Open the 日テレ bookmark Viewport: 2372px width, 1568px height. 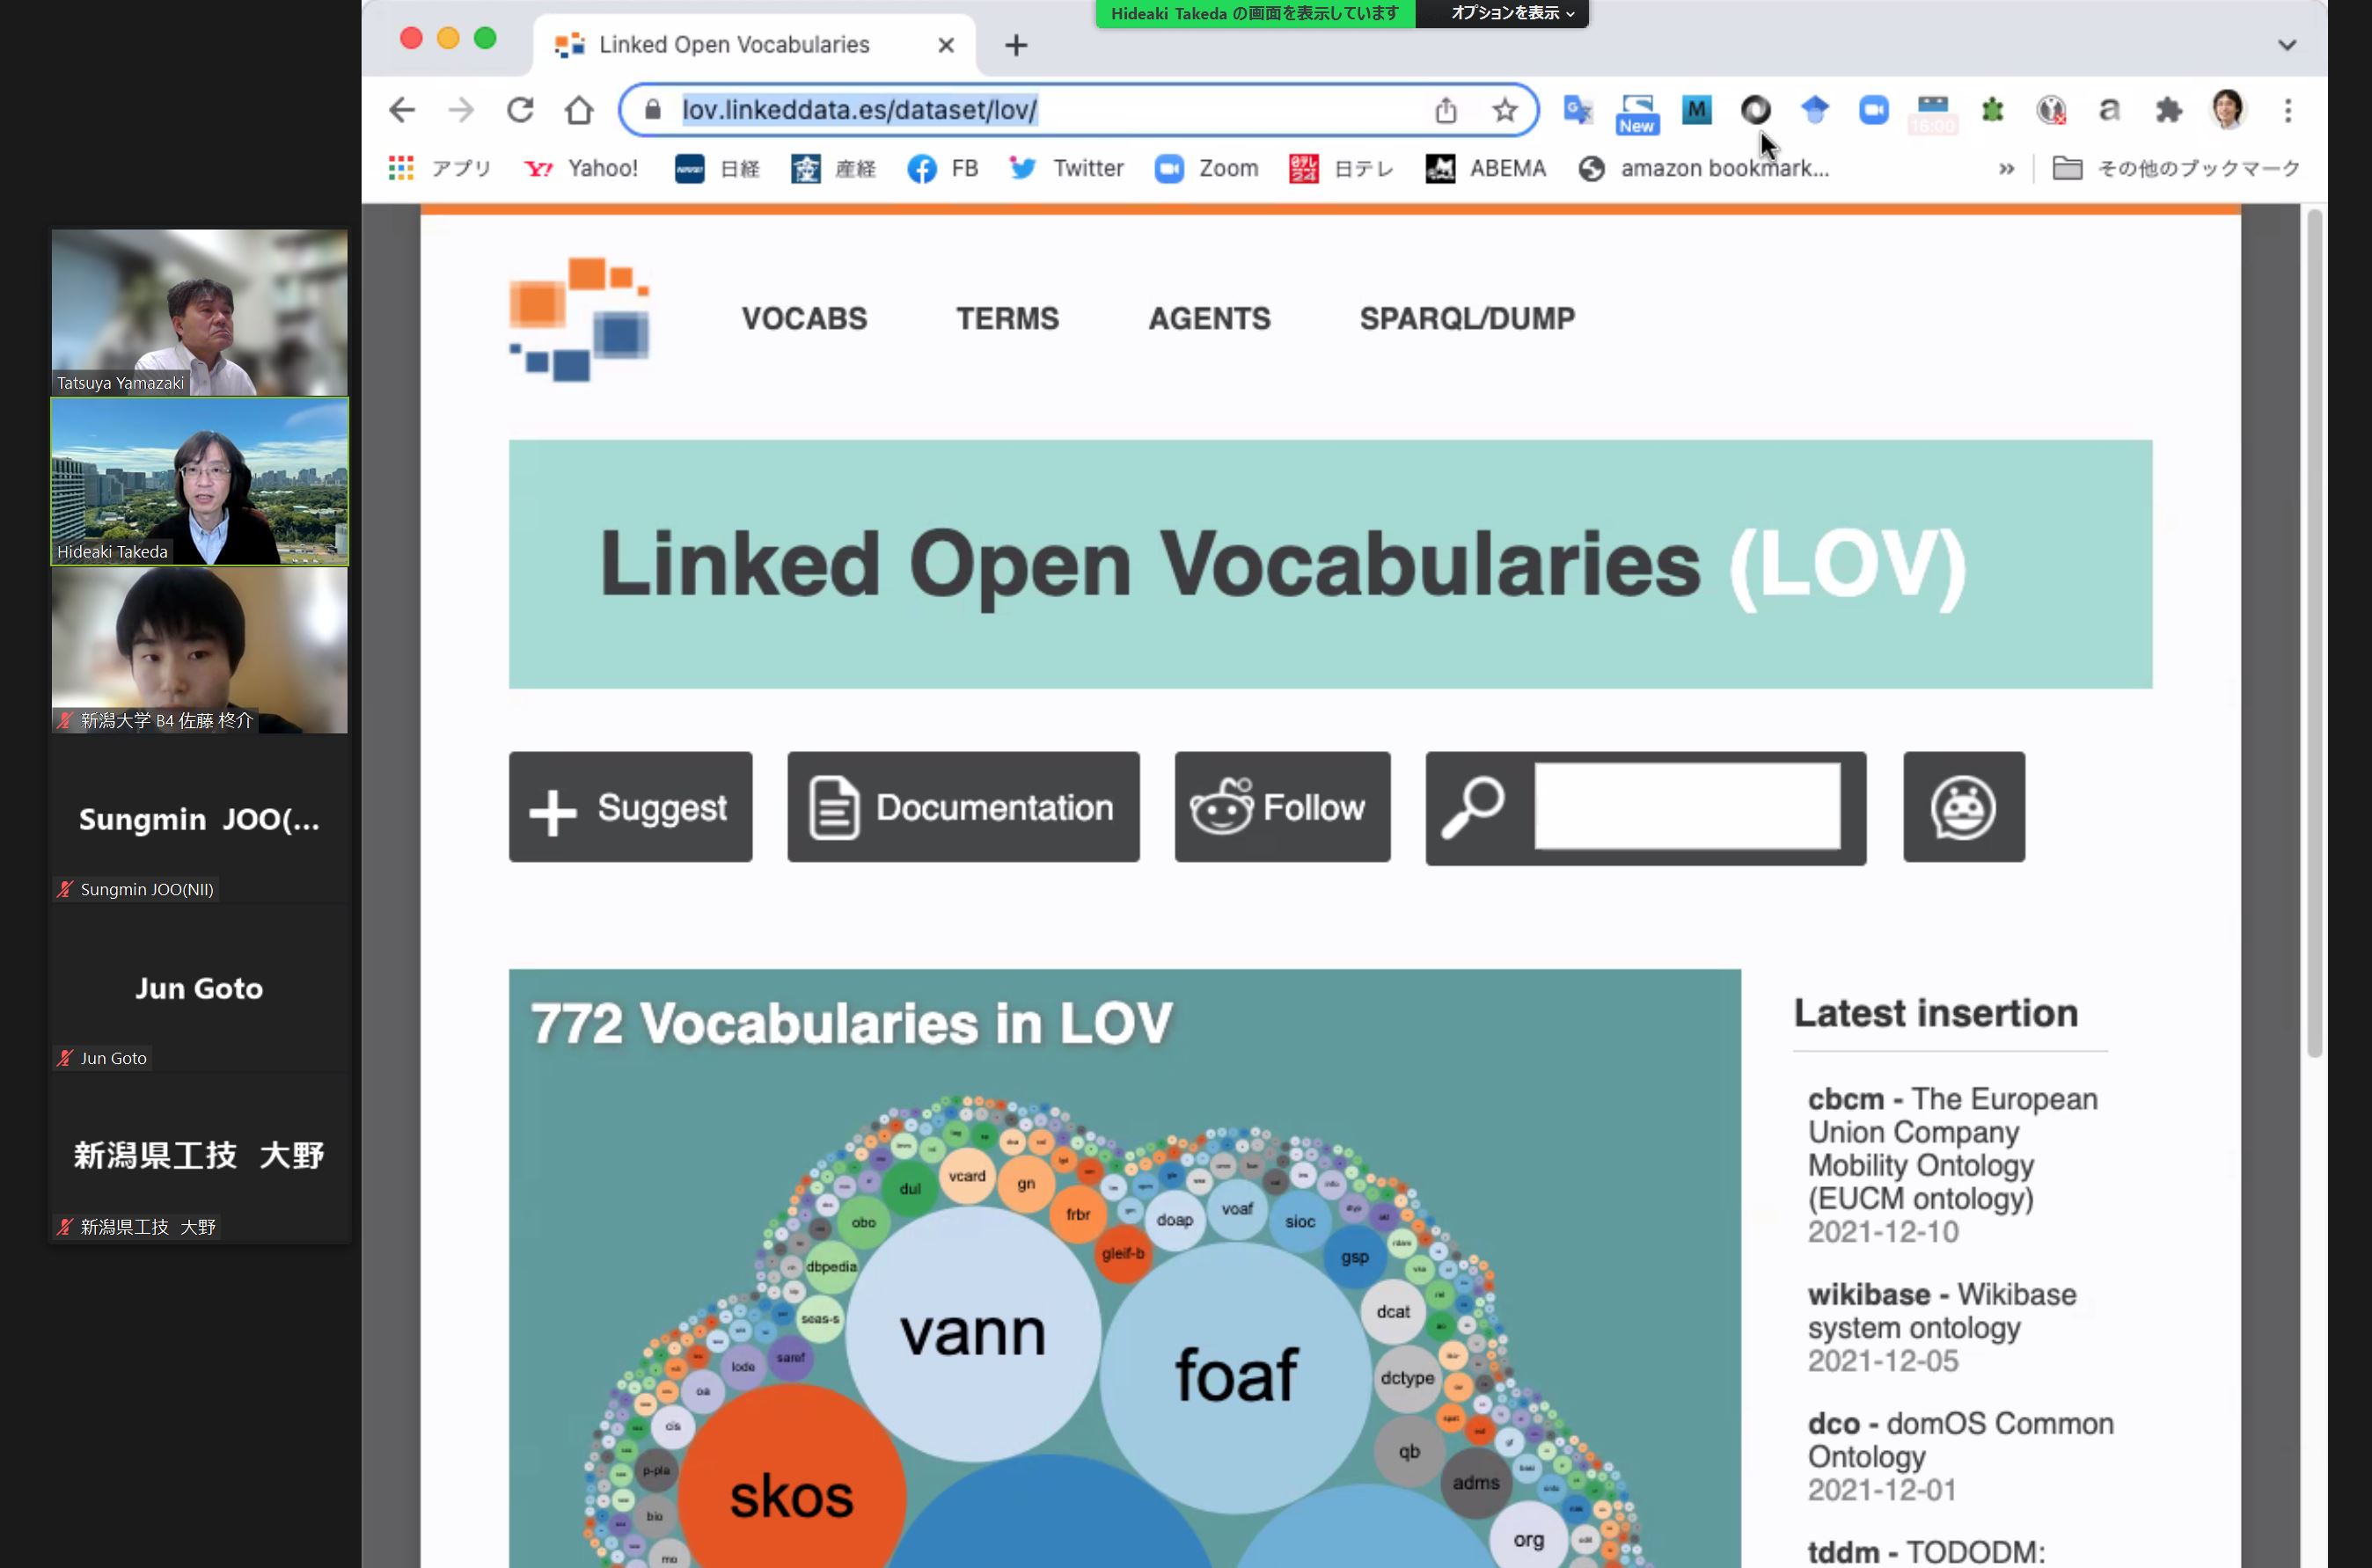pos(1342,168)
